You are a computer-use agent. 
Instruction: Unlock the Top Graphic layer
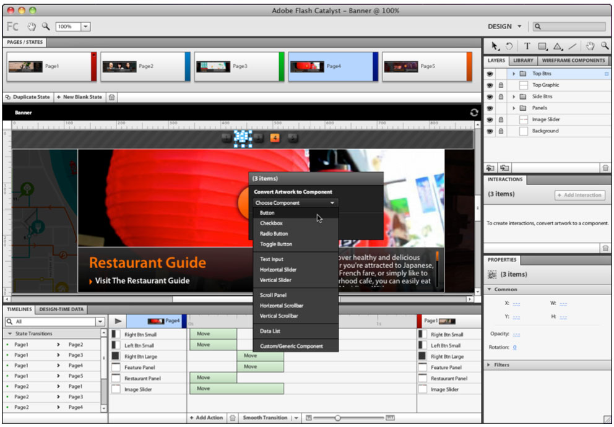[501, 85]
